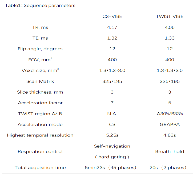
Task: Click the "5min23s (45 phases)" acquisition time
Action: coord(110,167)
